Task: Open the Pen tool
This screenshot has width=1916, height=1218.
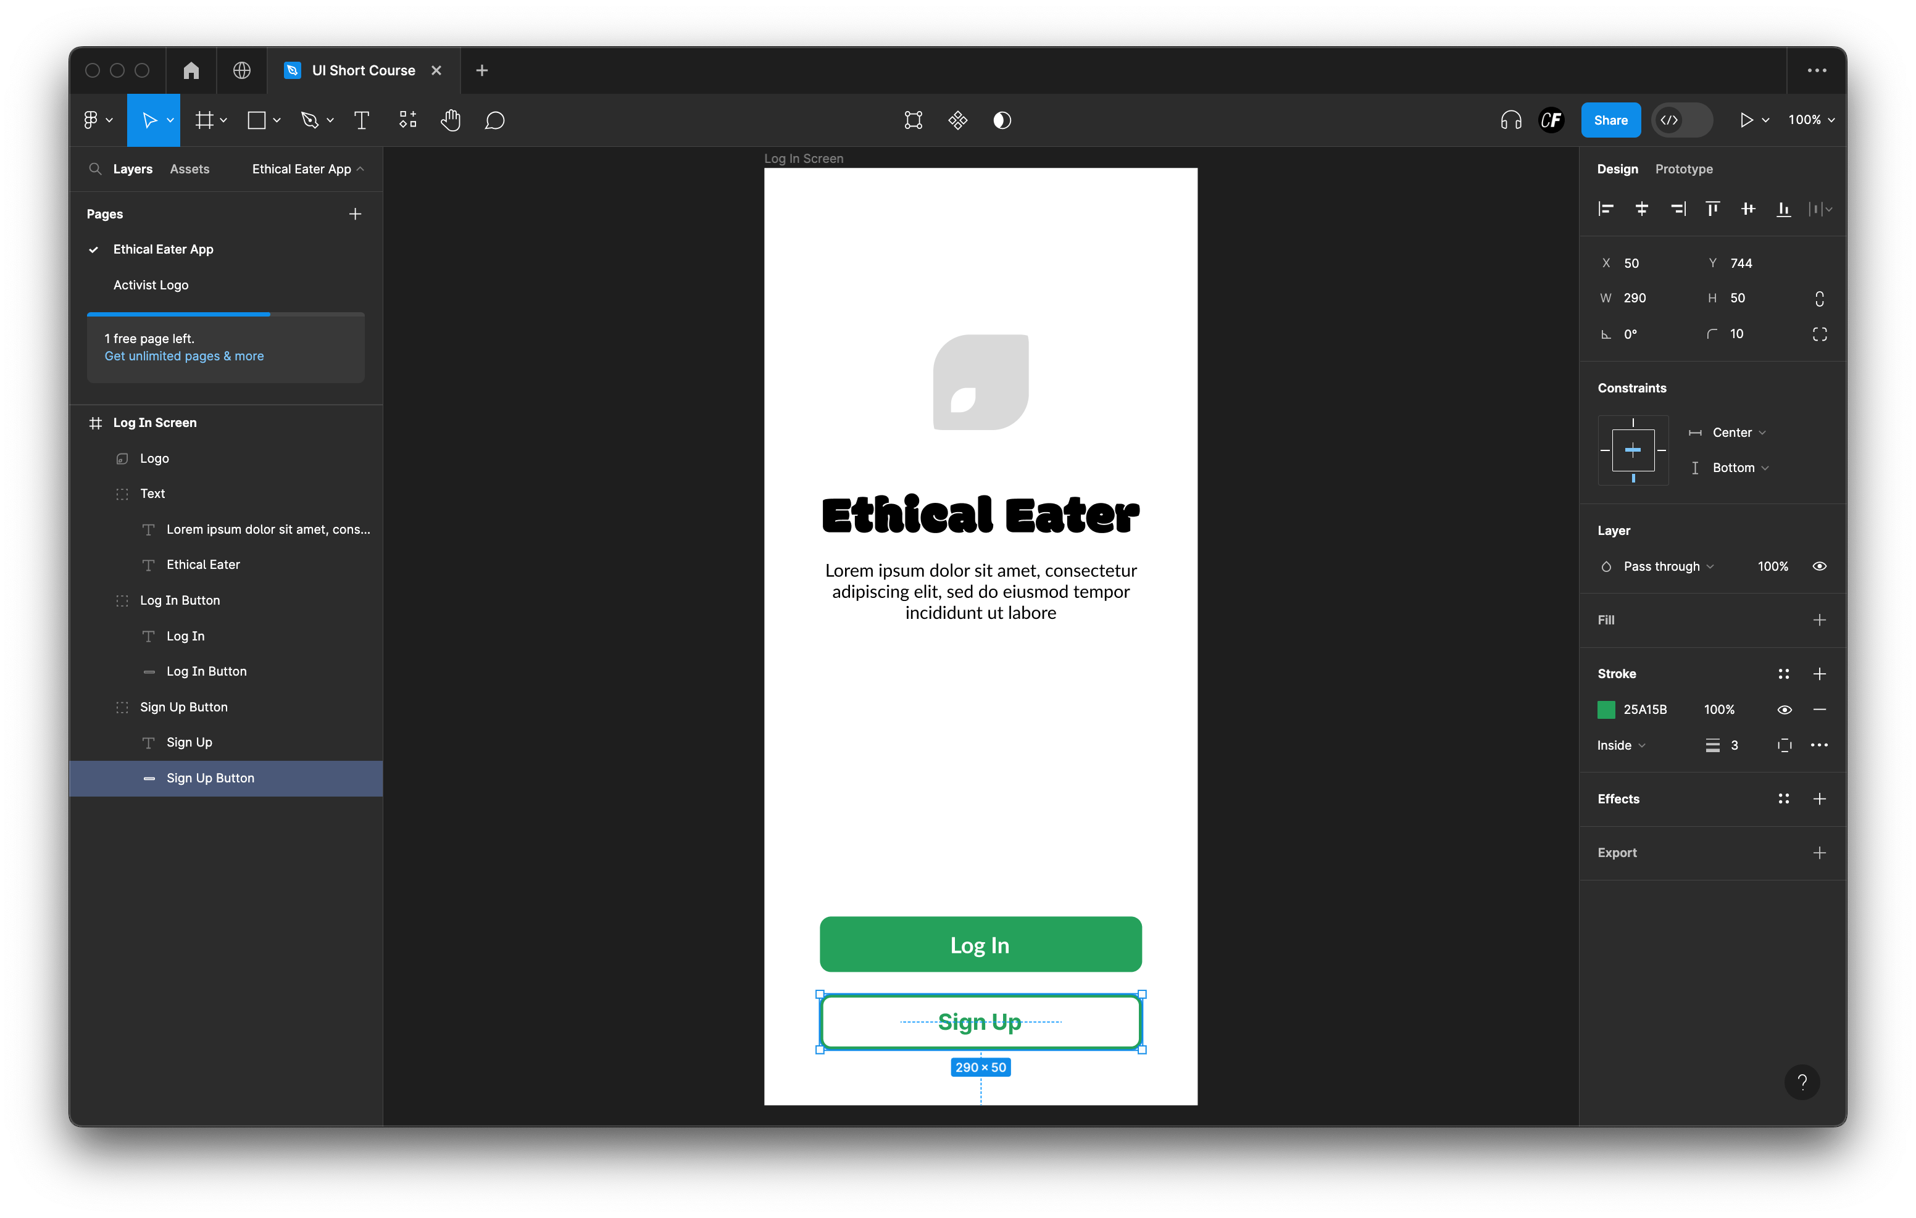Action: 312,120
